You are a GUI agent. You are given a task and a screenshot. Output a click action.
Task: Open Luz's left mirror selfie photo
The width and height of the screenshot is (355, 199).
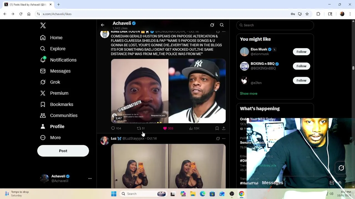[x=139, y=166]
